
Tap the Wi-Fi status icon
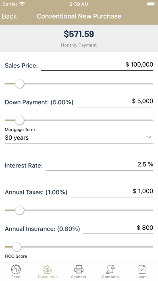tap(22, 4)
